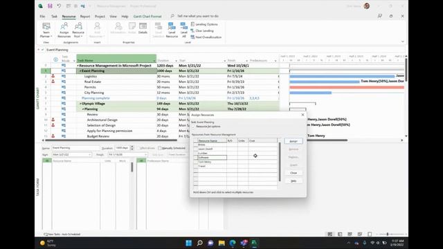443x249 pixels.
Task: Save the project from the quick access toolbar
Action: pos(50,6)
